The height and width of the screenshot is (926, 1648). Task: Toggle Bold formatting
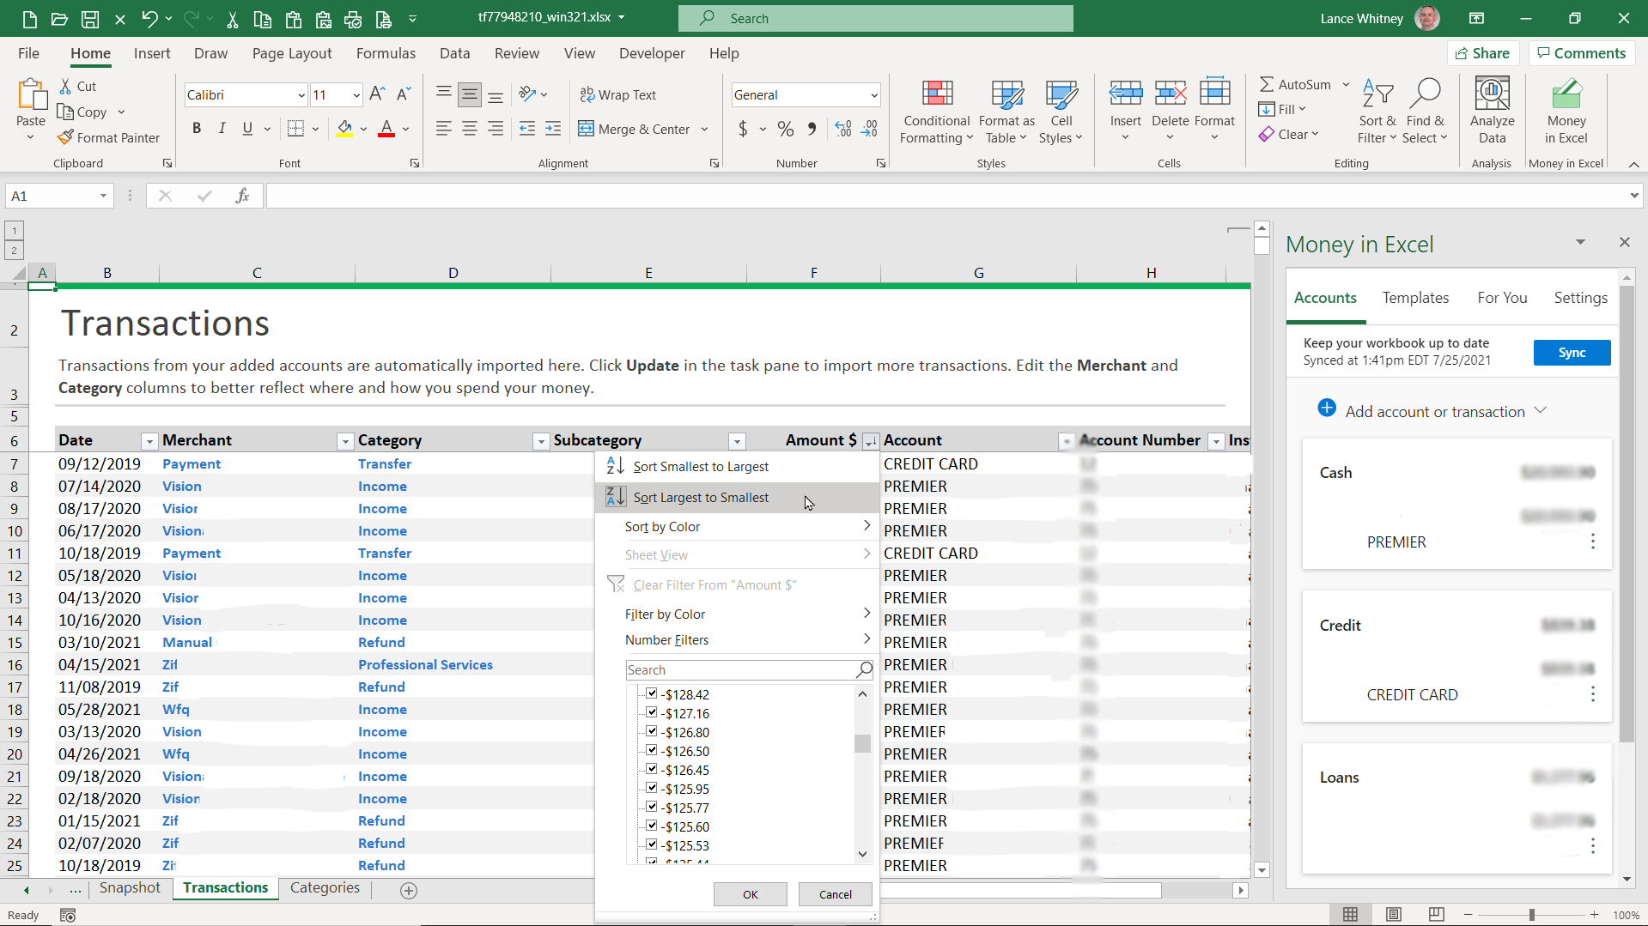[x=197, y=129]
